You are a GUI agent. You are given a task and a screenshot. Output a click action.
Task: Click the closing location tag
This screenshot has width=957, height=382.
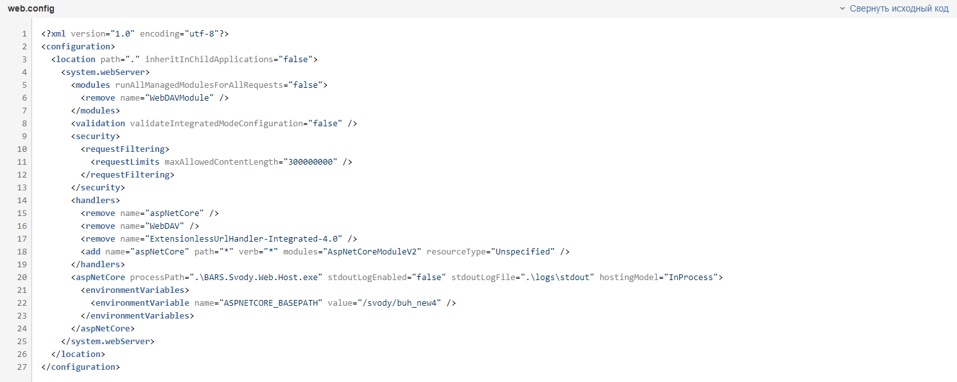pos(77,354)
